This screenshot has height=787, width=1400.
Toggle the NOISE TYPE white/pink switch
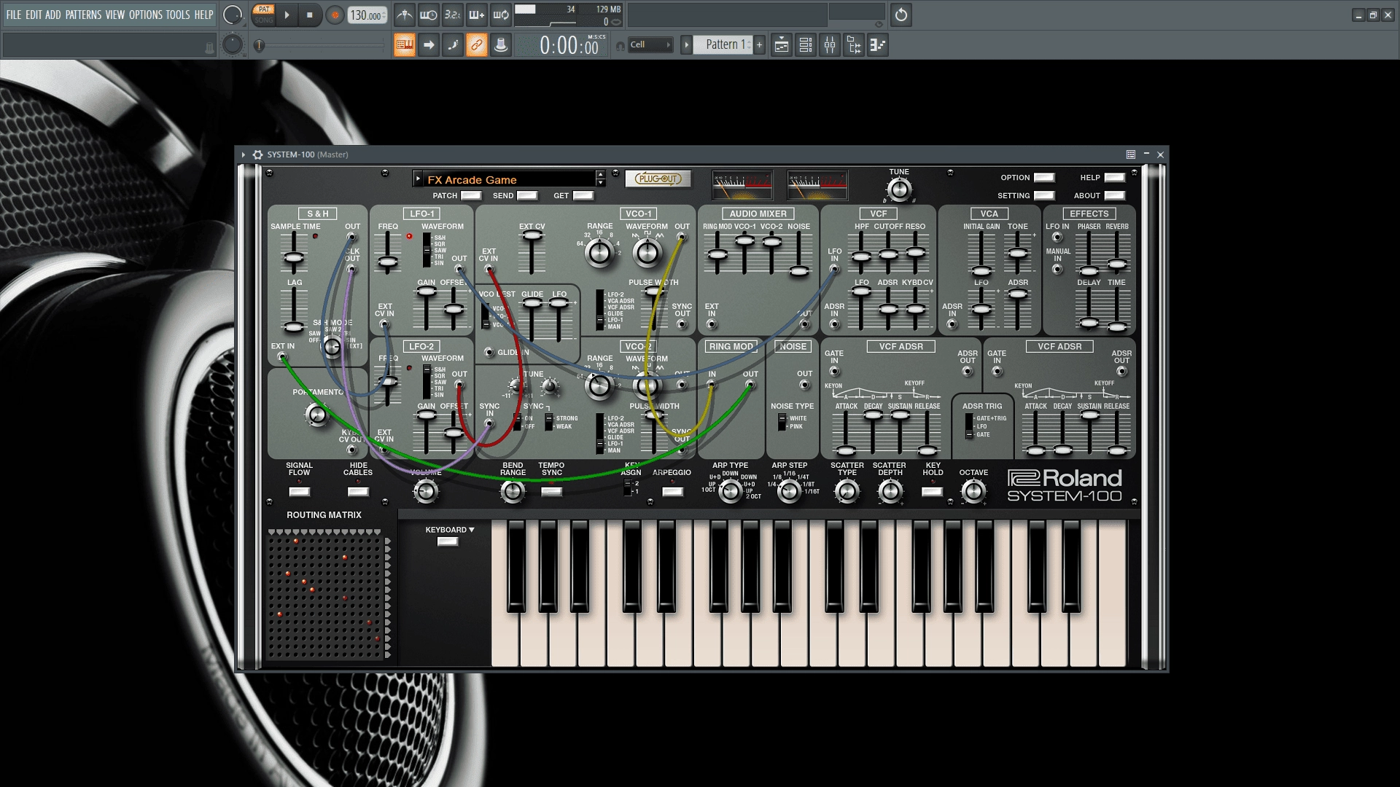(x=782, y=423)
